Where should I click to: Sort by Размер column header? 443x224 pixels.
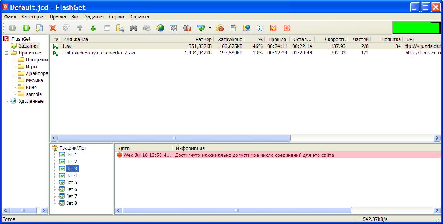pyautogui.click(x=197, y=39)
